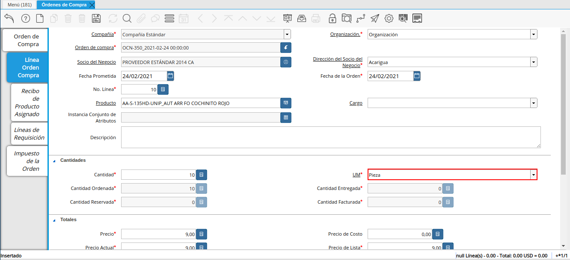Open zoom across folder-magnifier icon

347,18
